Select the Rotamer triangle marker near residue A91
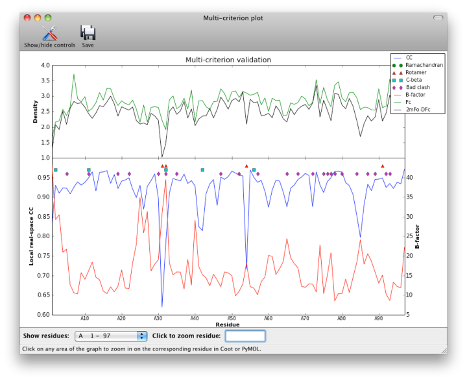The width and height of the screenshot is (467, 381). [383, 166]
